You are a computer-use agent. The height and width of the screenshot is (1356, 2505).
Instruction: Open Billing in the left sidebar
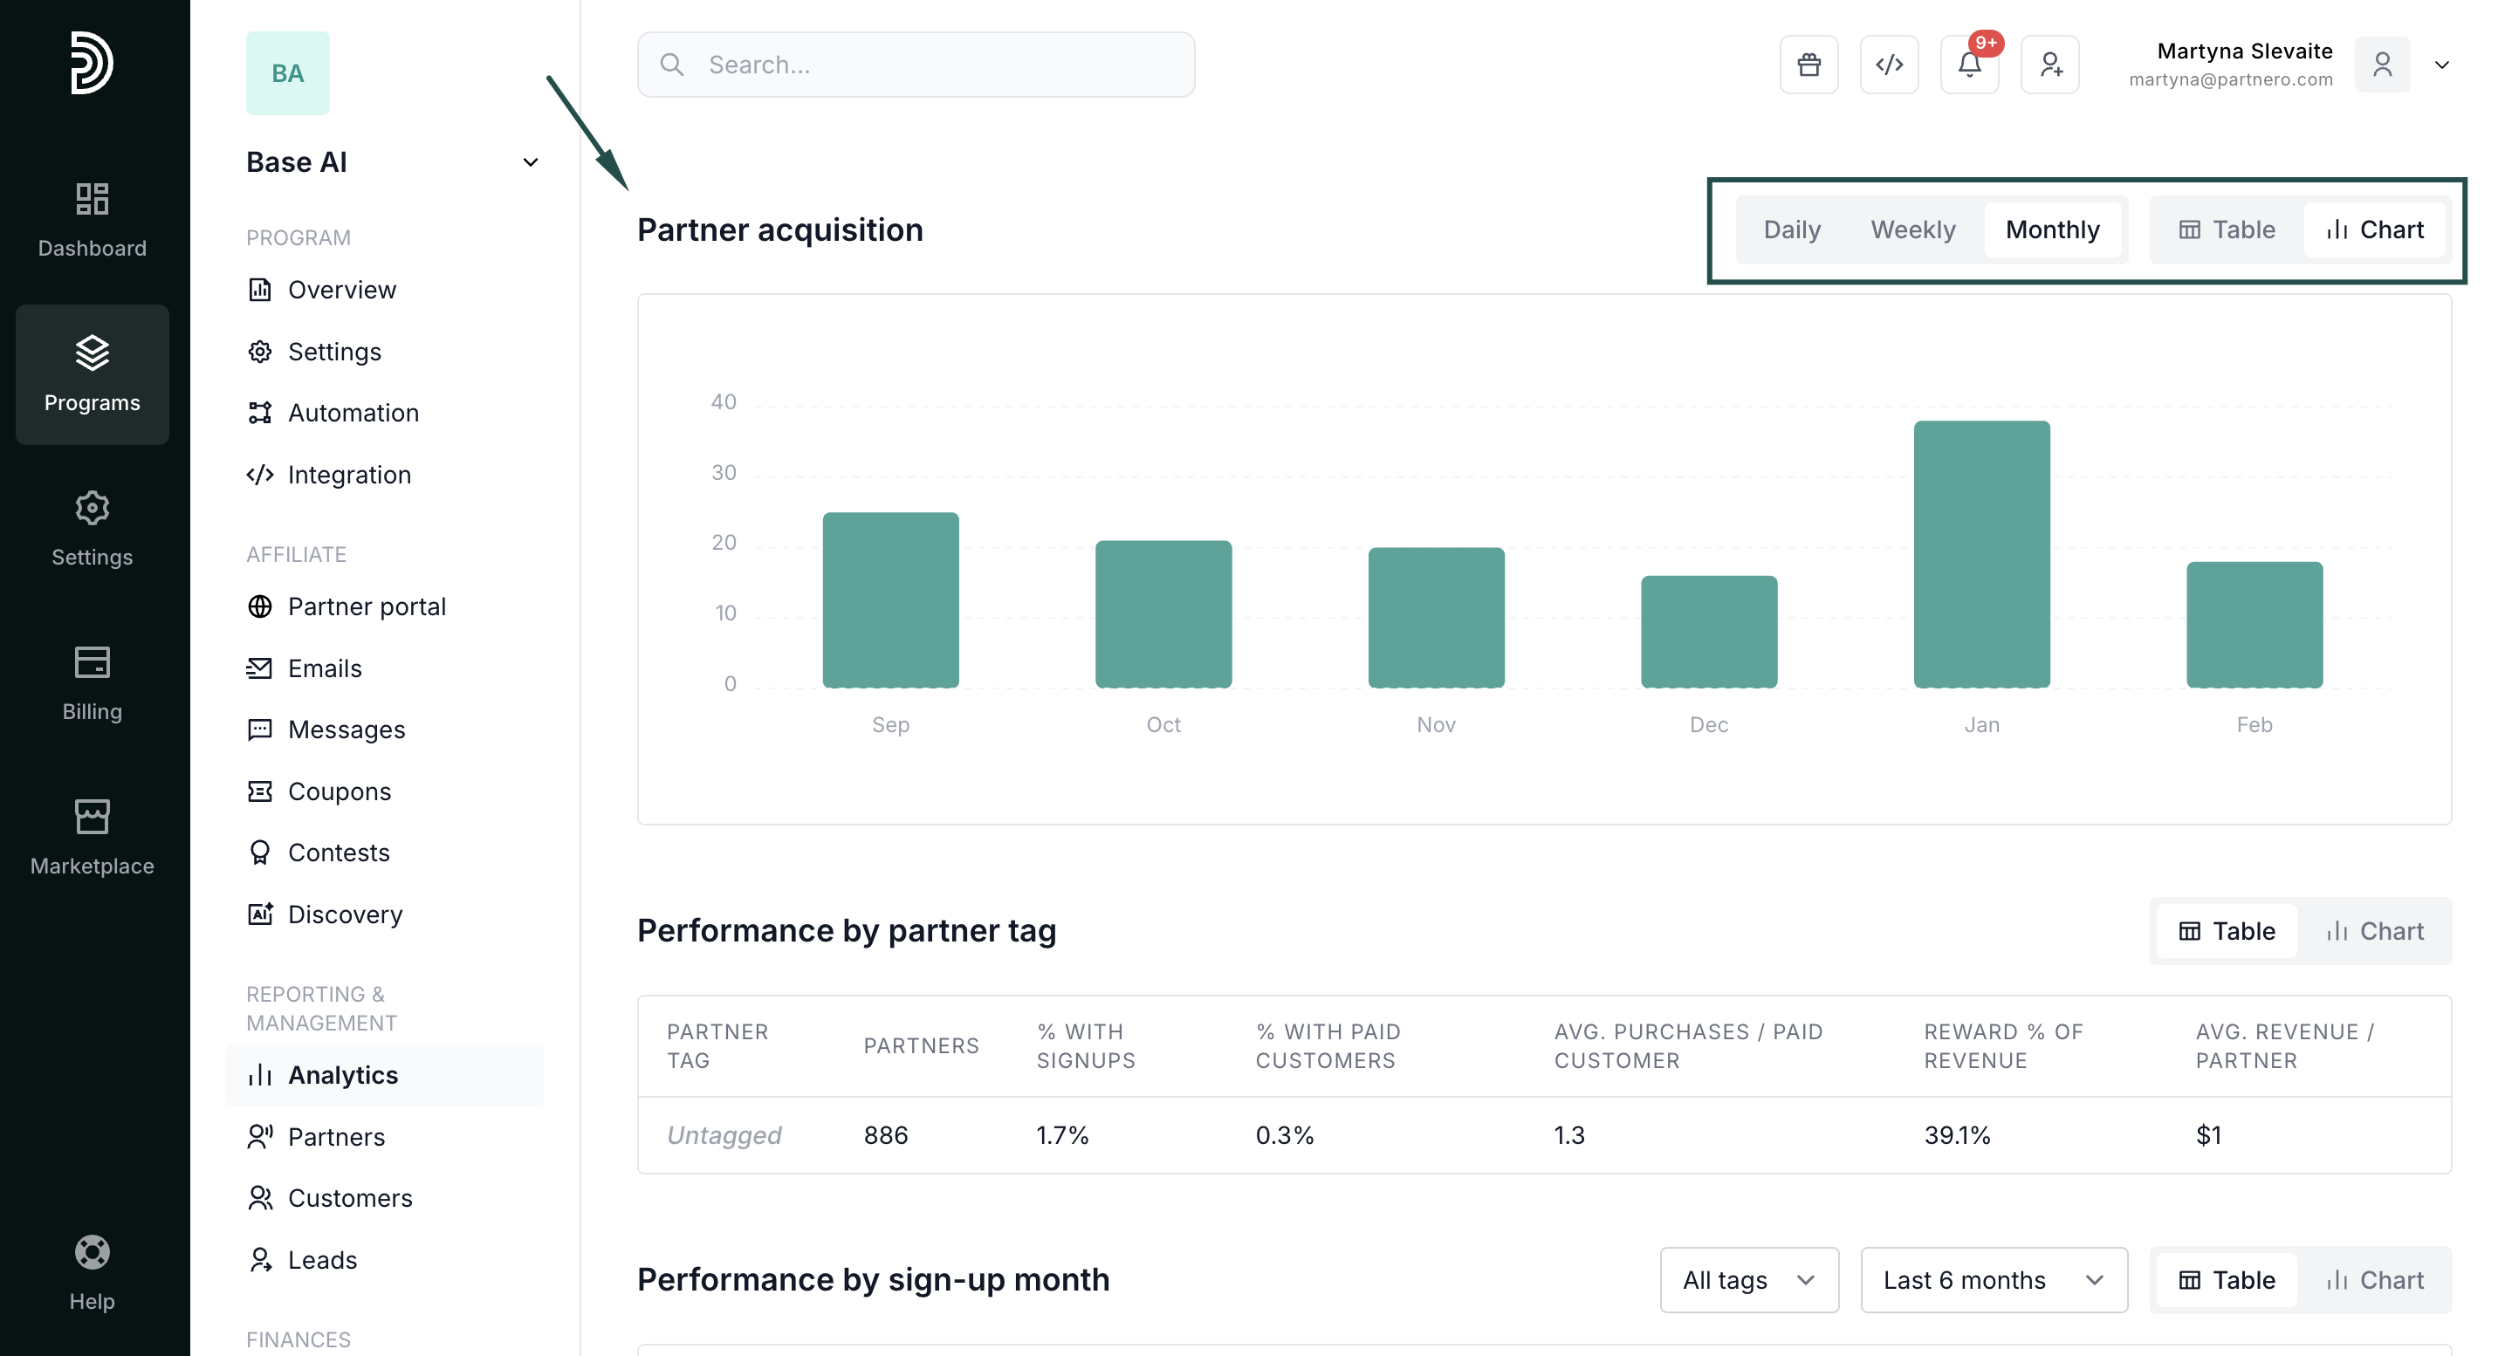(x=93, y=682)
